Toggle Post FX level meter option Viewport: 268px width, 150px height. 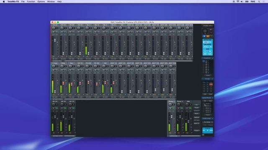206,47
